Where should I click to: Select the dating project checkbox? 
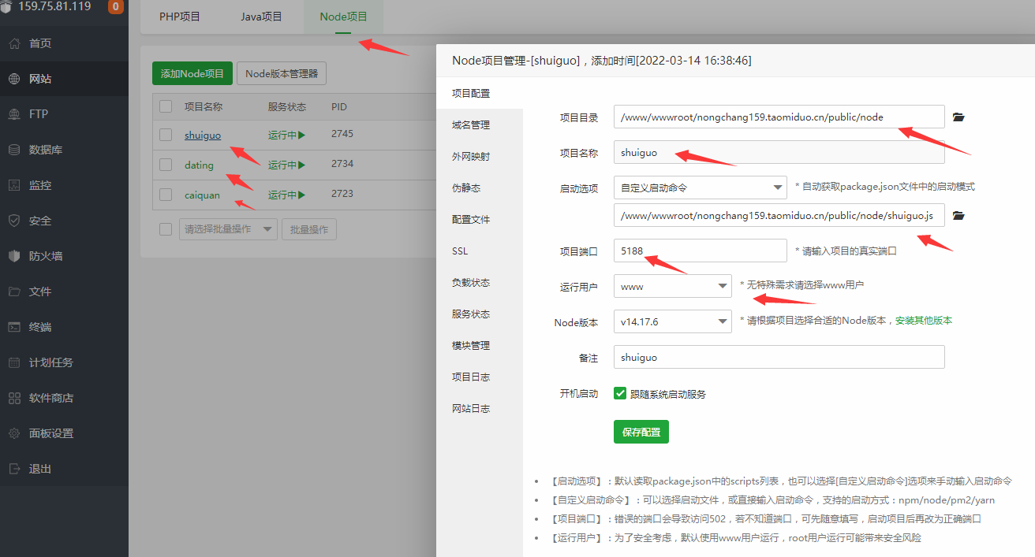pos(166,165)
